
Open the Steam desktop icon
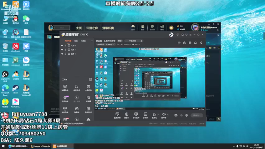coord(16,89)
